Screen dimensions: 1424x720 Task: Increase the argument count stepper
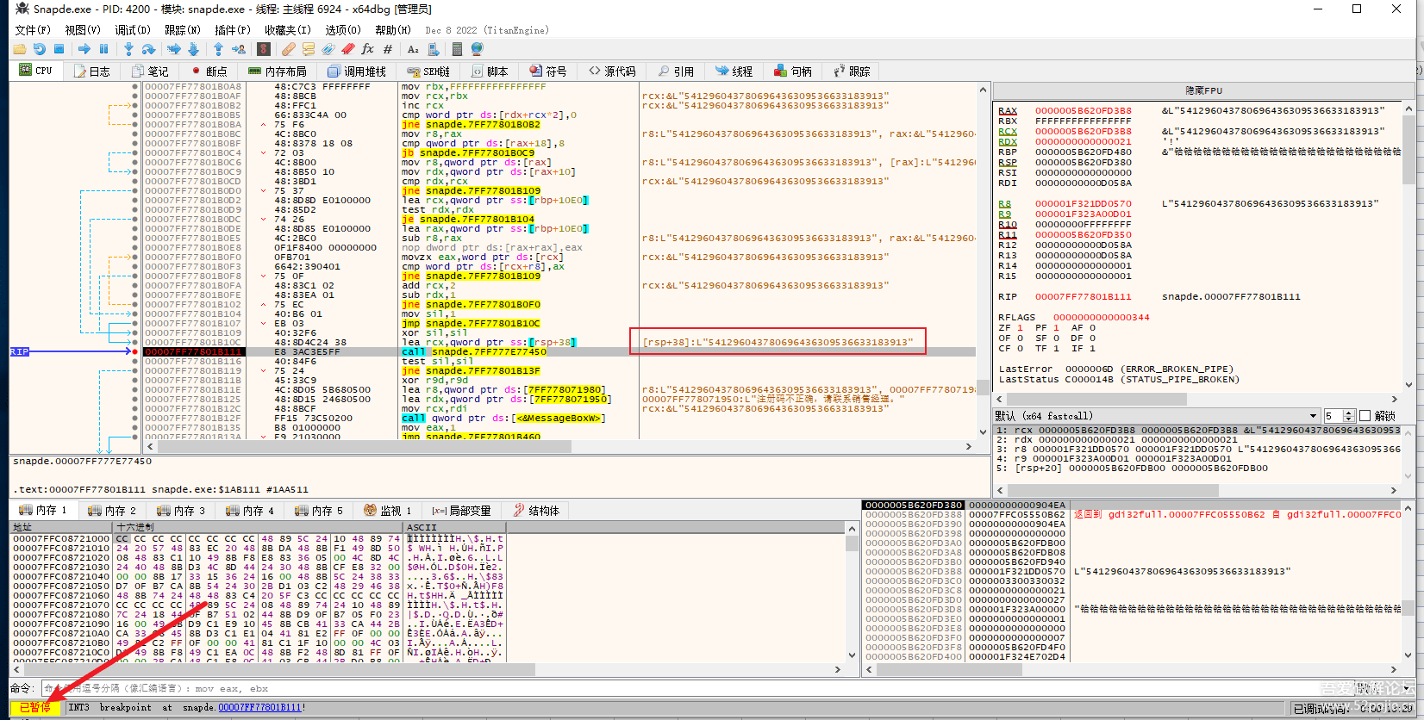(1350, 413)
